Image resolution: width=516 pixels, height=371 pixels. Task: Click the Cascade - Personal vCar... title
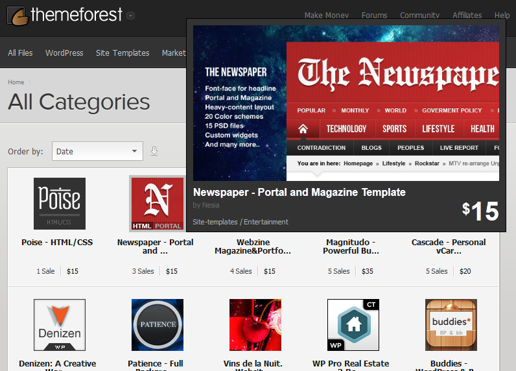[449, 246]
